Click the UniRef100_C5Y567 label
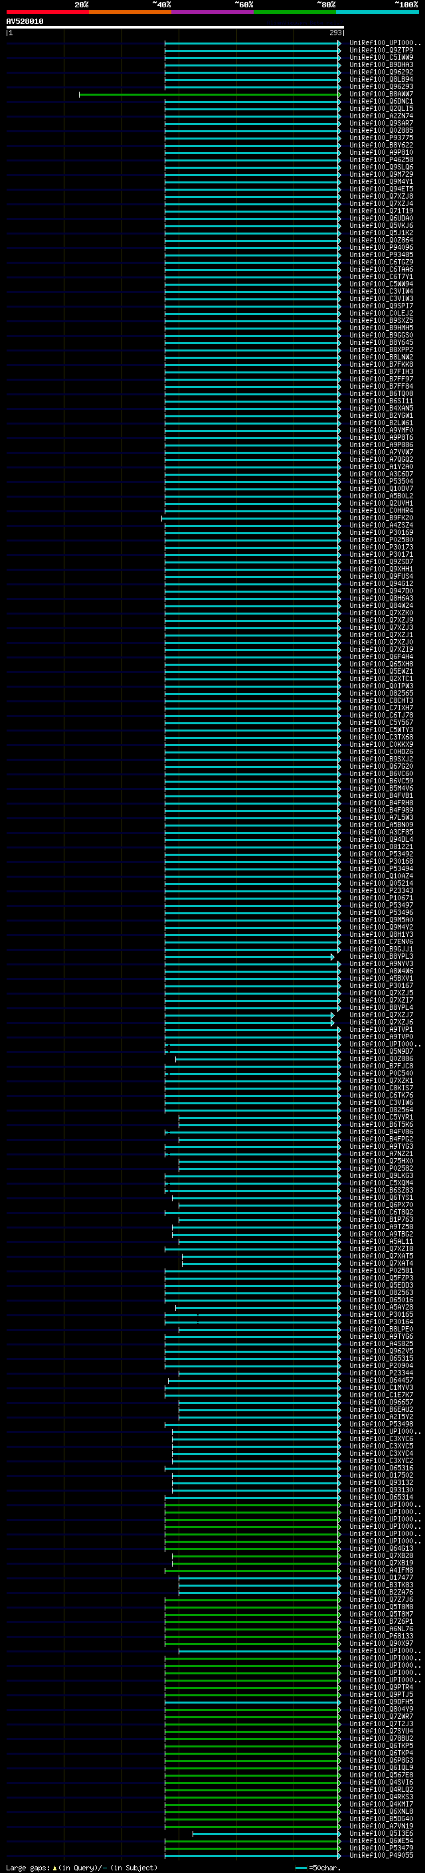 tap(381, 723)
